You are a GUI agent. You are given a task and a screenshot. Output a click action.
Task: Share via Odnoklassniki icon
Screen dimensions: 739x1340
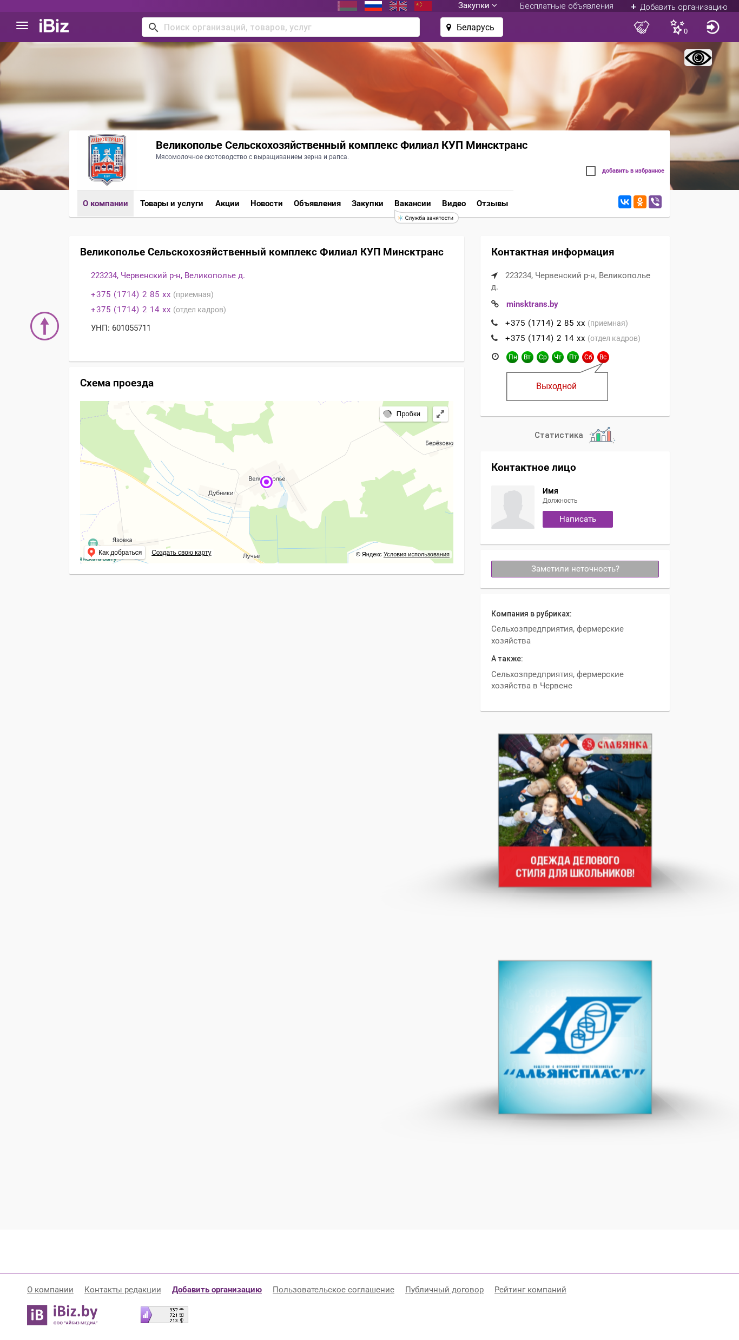coord(640,202)
